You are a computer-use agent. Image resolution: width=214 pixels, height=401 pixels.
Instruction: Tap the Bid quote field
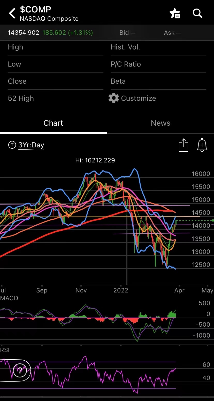[x=127, y=33]
